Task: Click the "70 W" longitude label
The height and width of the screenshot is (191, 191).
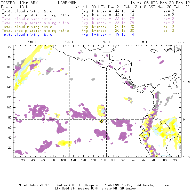Action: pyautogui.click(x=181, y=42)
